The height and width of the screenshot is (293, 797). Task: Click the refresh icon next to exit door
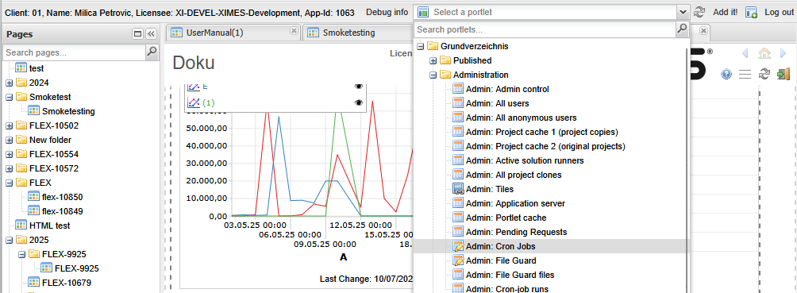click(764, 75)
